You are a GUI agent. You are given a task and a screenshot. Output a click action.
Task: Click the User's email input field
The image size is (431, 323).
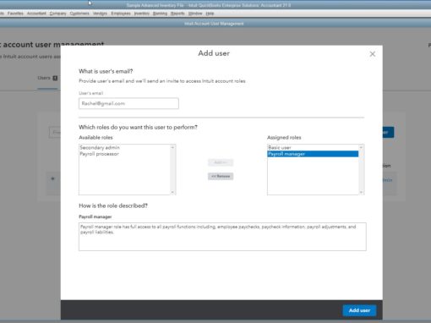pyautogui.click(x=128, y=103)
